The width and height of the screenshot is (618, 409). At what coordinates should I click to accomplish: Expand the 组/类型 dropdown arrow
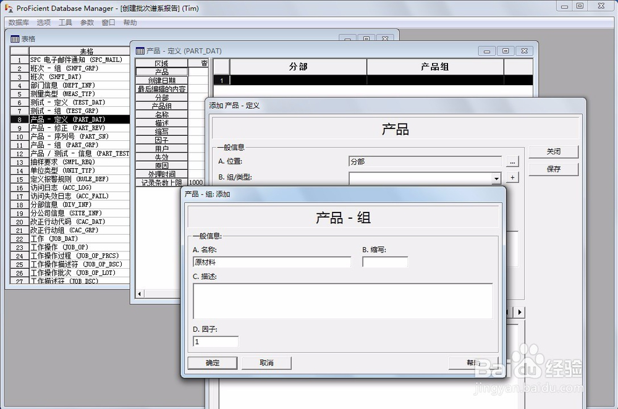(x=496, y=179)
